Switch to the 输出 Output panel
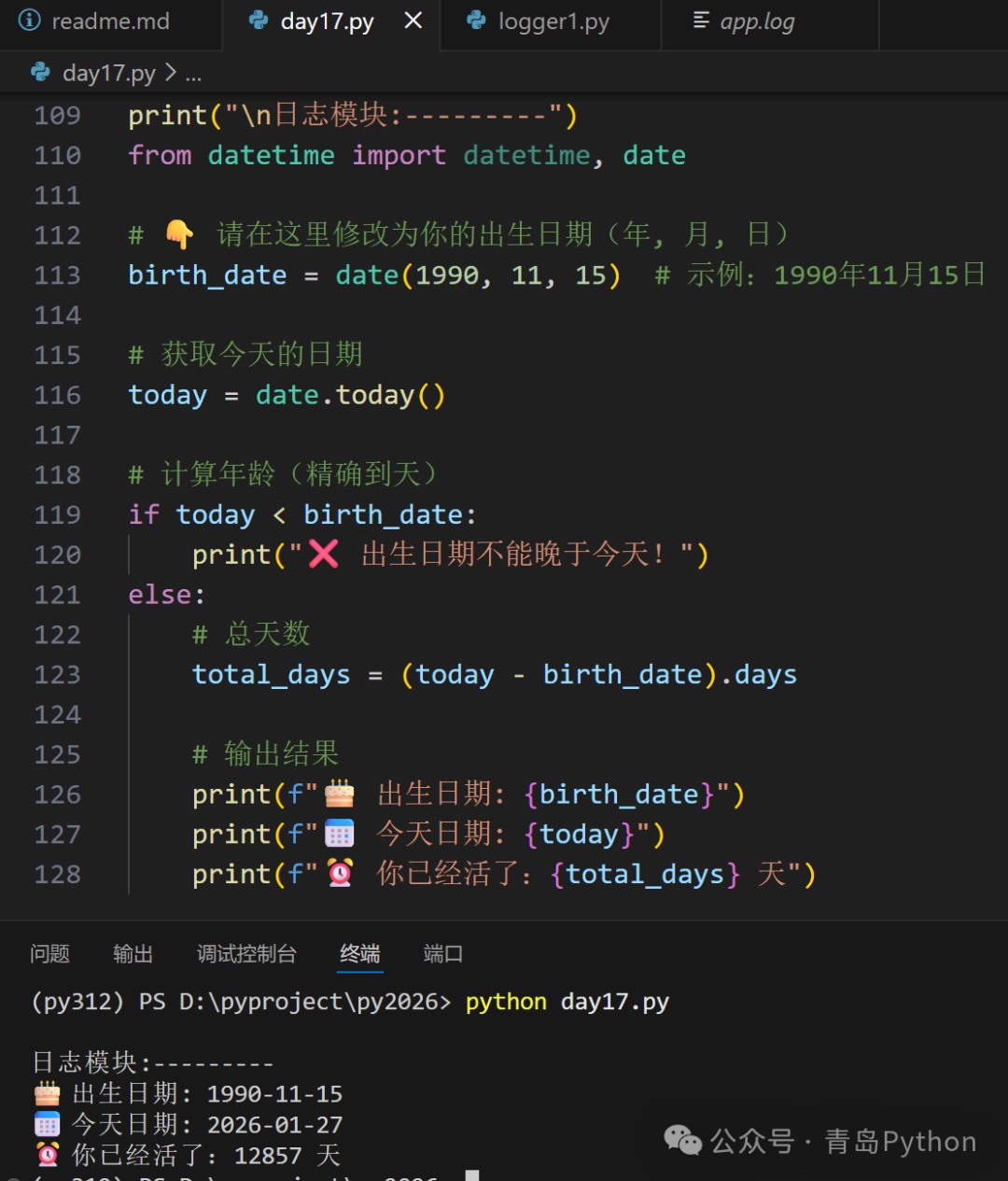The height and width of the screenshot is (1181, 1008). click(x=133, y=953)
